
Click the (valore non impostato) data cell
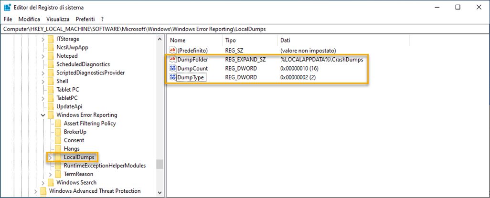[x=308, y=50]
